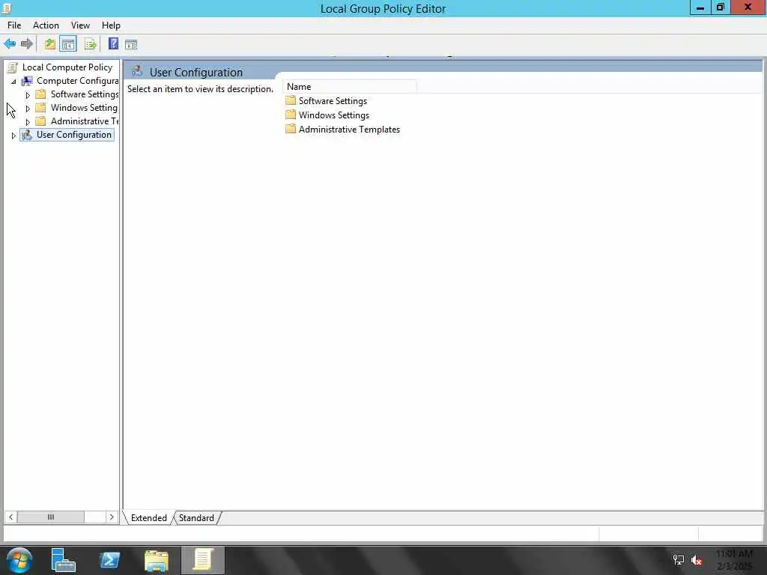Click the window title bar app icon
Viewport: 767px width, 575px height.
(6, 8)
